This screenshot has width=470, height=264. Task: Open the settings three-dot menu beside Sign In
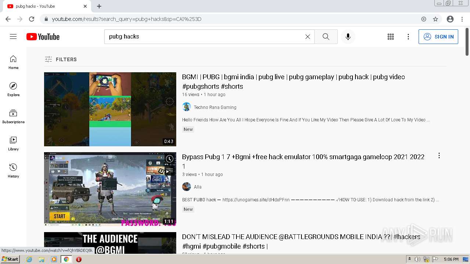(408, 37)
